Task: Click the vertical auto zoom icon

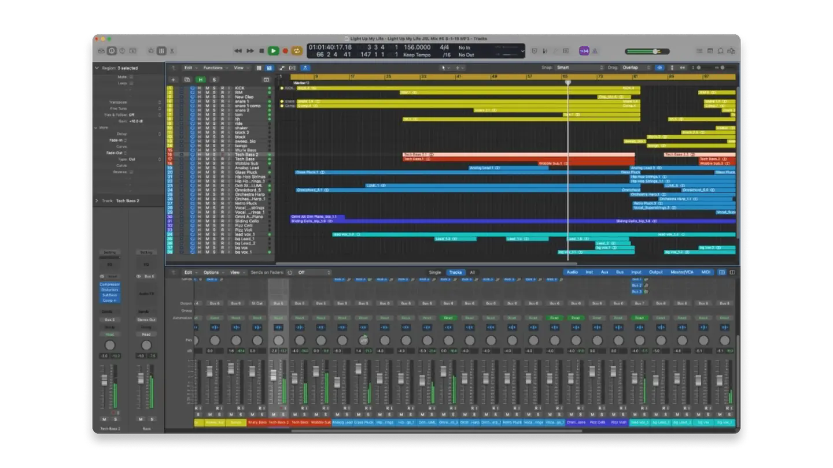Action: (672, 68)
